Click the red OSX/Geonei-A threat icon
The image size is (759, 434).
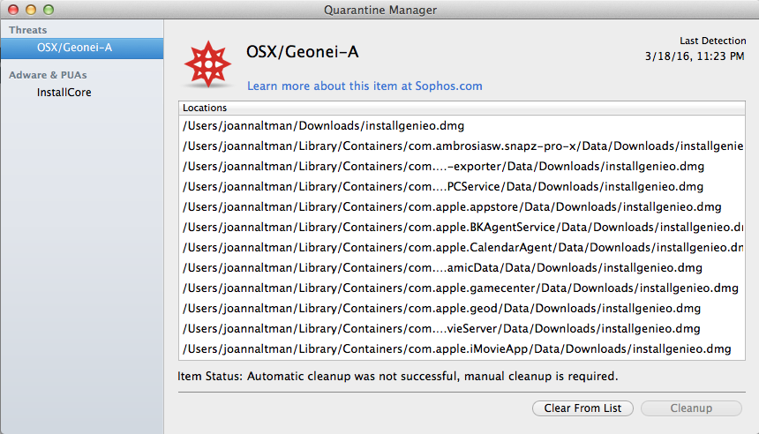click(207, 64)
